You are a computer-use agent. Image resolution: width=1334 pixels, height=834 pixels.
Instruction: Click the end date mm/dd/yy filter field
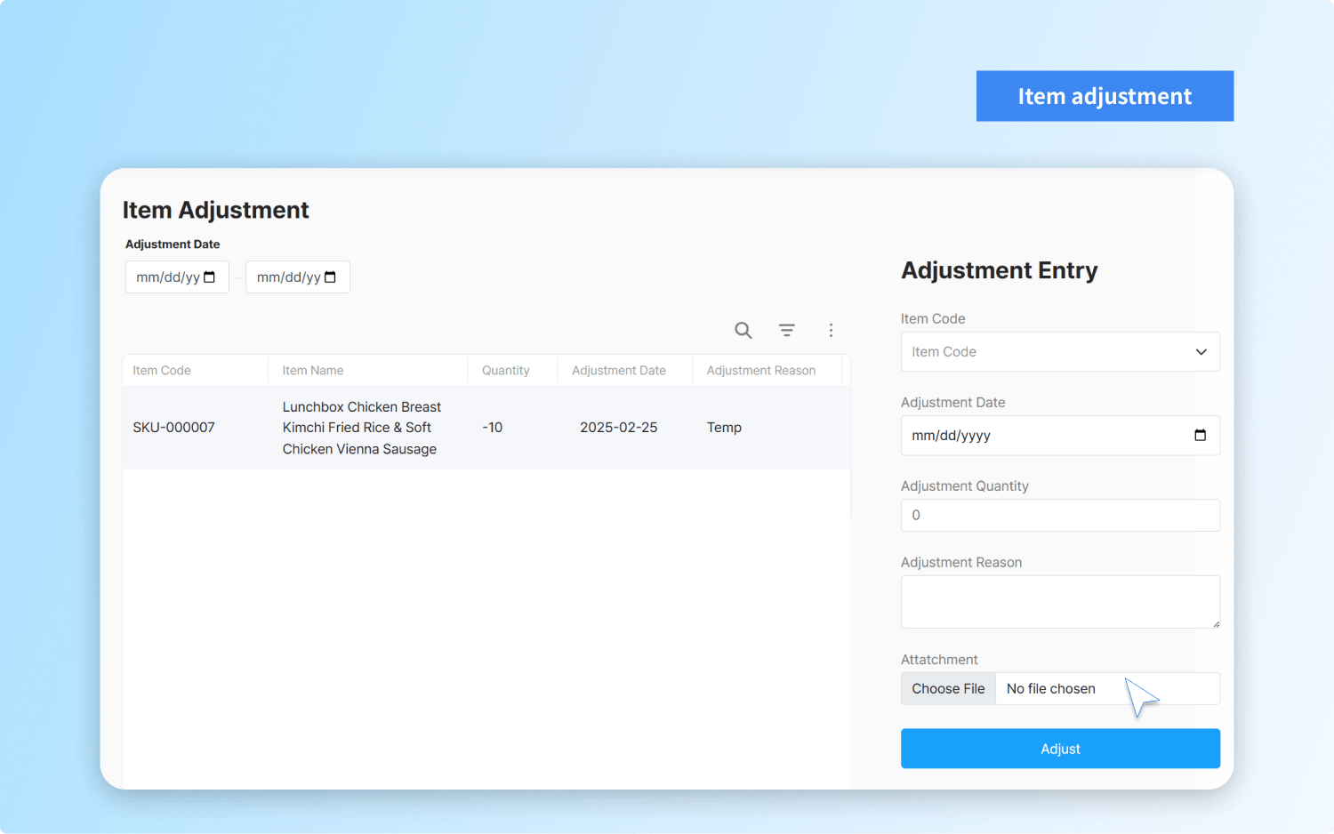point(298,277)
